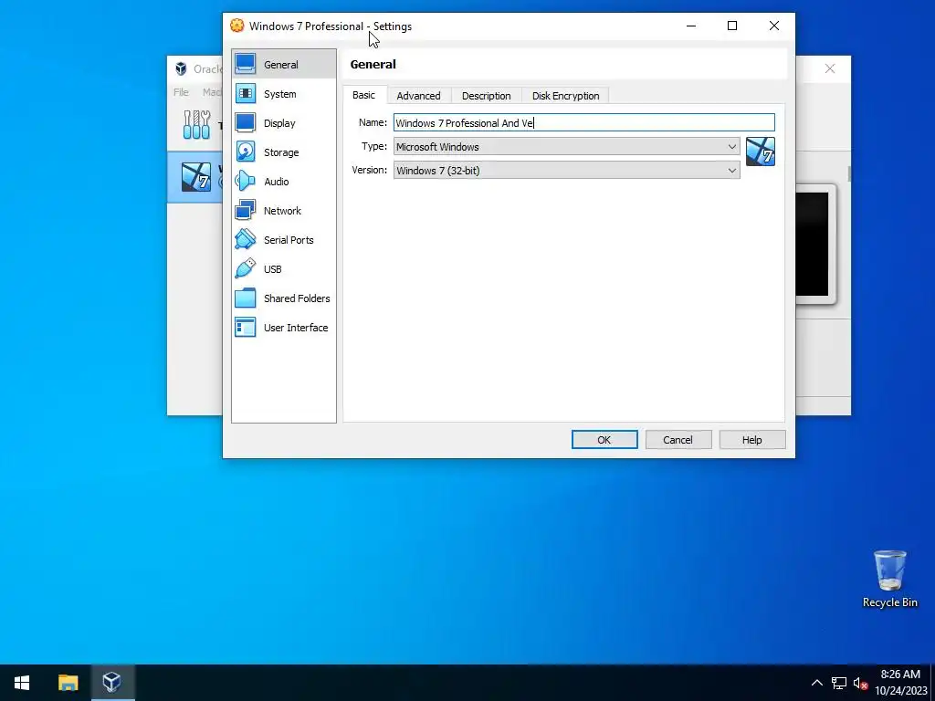Switch to the Description tab
The height and width of the screenshot is (701, 935).
[486, 96]
